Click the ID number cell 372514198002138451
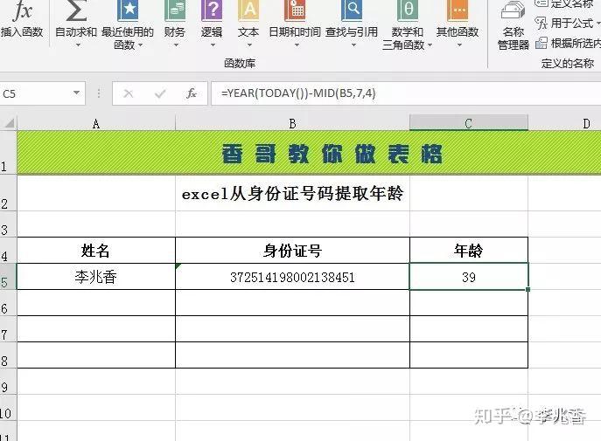Viewport: 601px width, 441px height. [x=292, y=277]
